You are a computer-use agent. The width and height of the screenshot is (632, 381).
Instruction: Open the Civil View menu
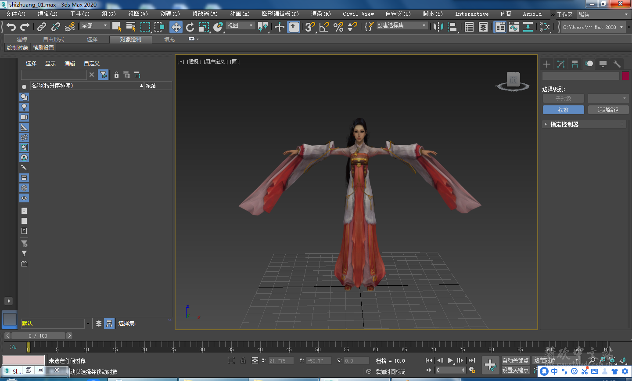[x=359, y=14]
